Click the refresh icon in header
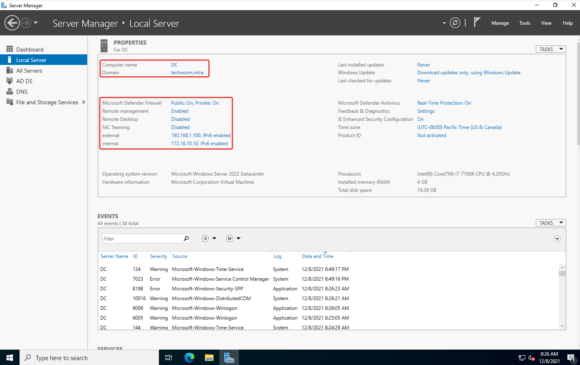This screenshot has height=365, width=580. 455,23
